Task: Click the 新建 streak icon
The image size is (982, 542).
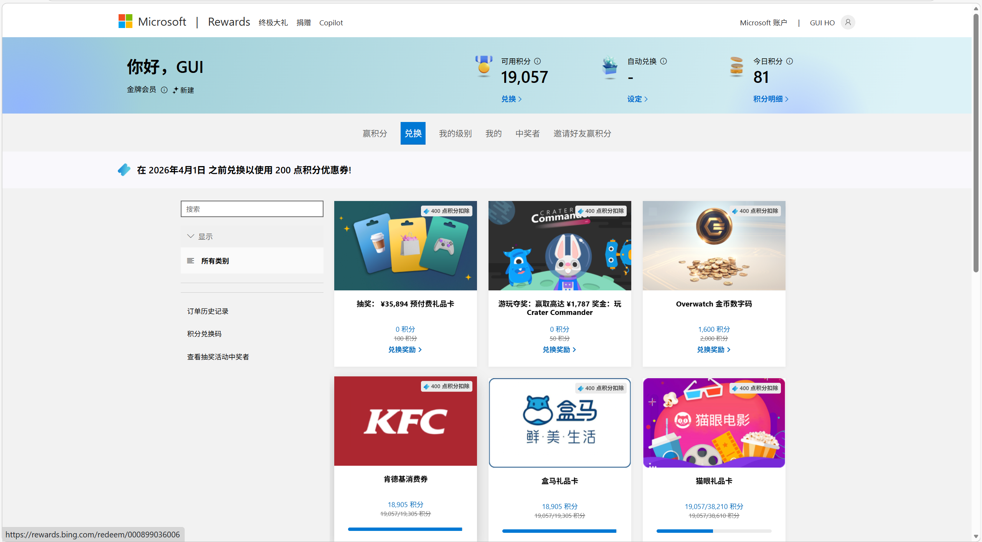Action: pos(175,90)
